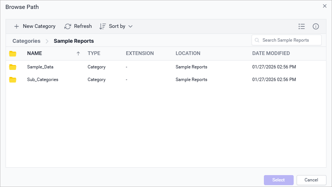This screenshot has width=332, height=187.
Task: Sort by the NAME column header
Action: coord(35,53)
